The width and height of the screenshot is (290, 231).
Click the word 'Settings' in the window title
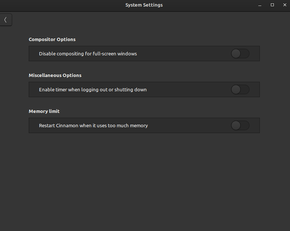153,5
